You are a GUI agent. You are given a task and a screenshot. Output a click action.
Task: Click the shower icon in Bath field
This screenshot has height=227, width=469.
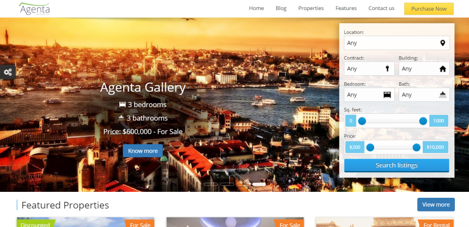point(442,95)
